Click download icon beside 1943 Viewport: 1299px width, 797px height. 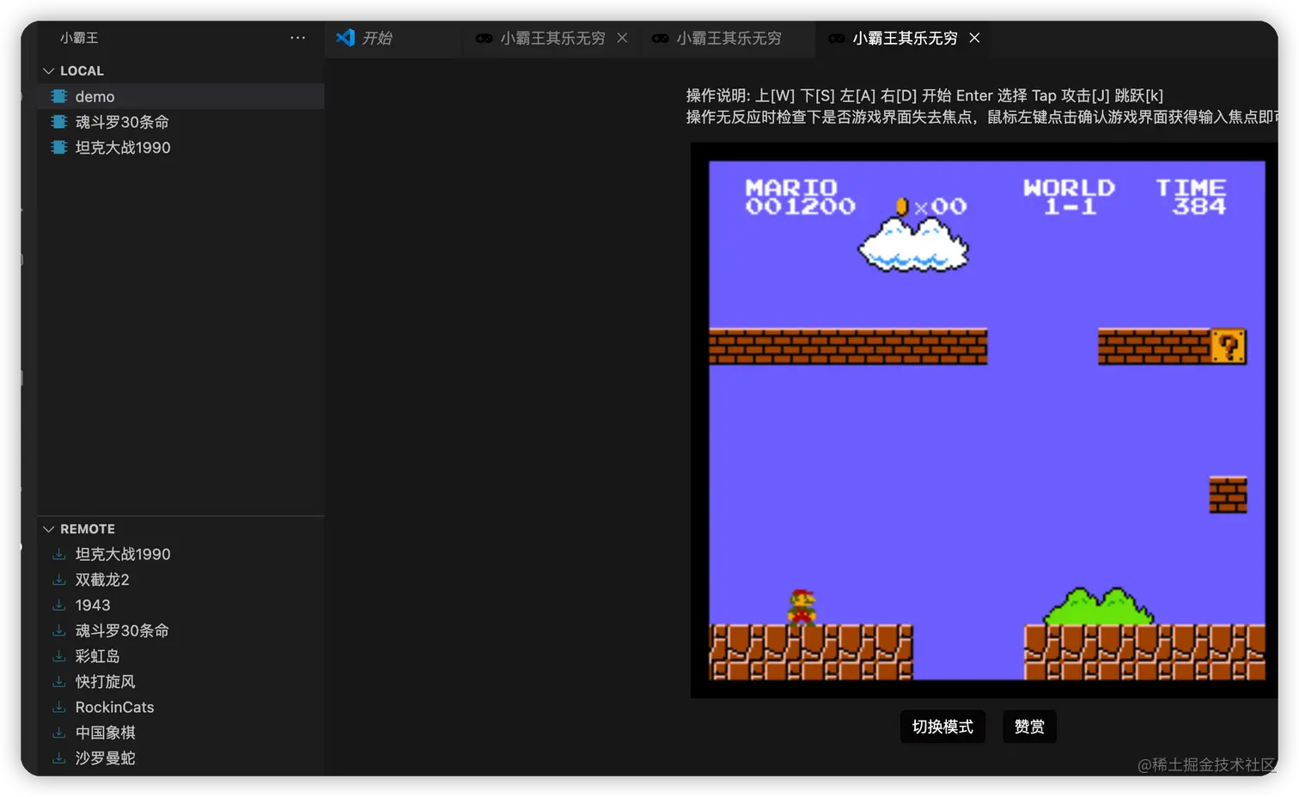[59, 605]
